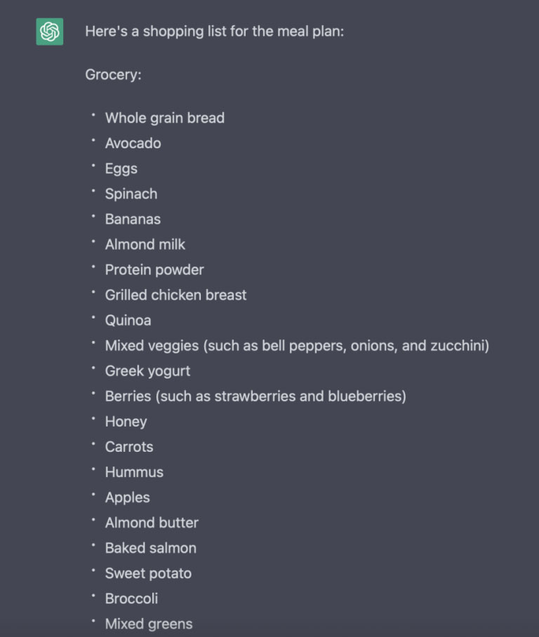539x637 pixels.
Task: Select the Sweet potato item
Action: (148, 573)
